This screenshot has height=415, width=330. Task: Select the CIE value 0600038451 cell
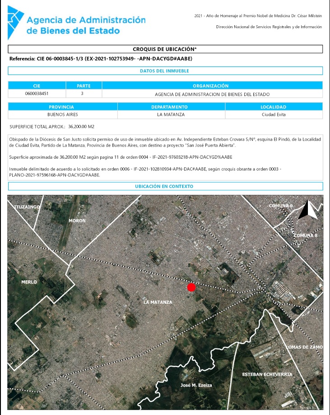[x=37, y=94]
